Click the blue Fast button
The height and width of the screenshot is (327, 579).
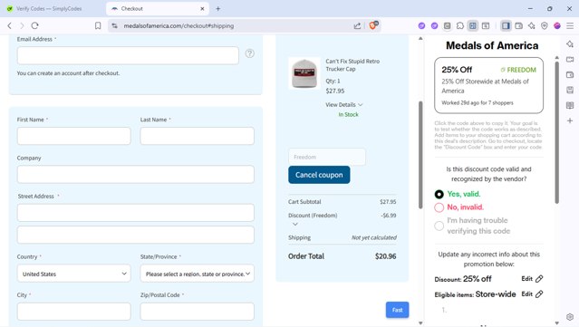click(397, 310)
